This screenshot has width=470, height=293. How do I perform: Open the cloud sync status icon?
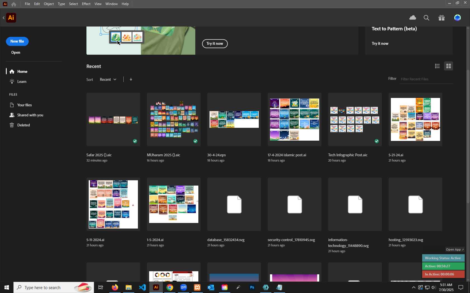[x=413, y=18]
